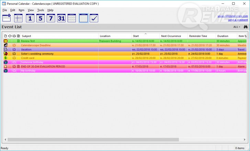
Task: Open the File menu
Action: (4, 10)
